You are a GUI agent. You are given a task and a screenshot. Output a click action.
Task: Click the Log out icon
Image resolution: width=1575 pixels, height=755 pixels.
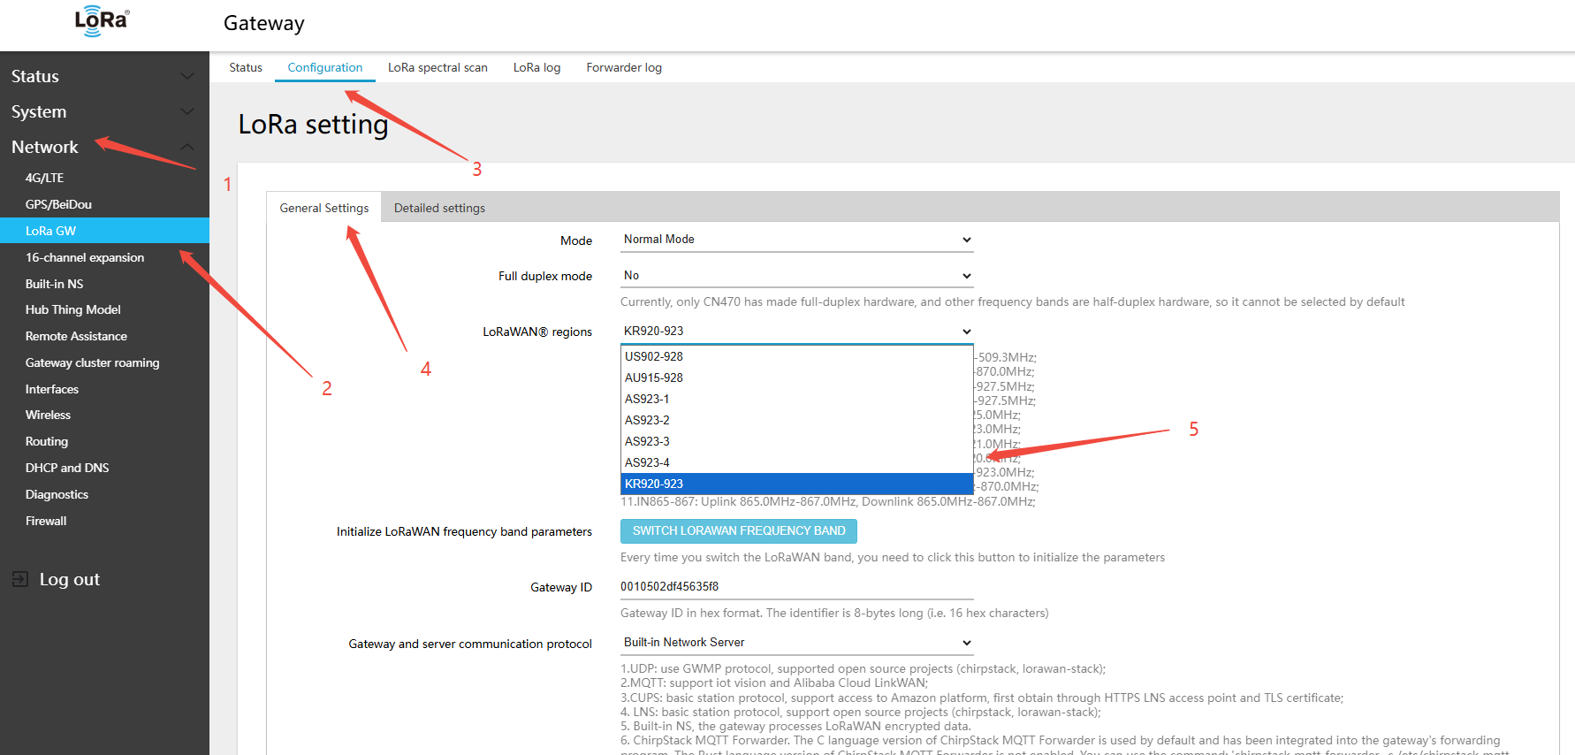(20, 579)
